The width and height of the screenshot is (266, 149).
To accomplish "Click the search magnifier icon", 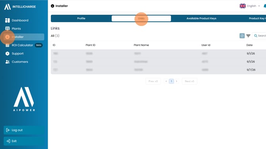I will 256,36.
